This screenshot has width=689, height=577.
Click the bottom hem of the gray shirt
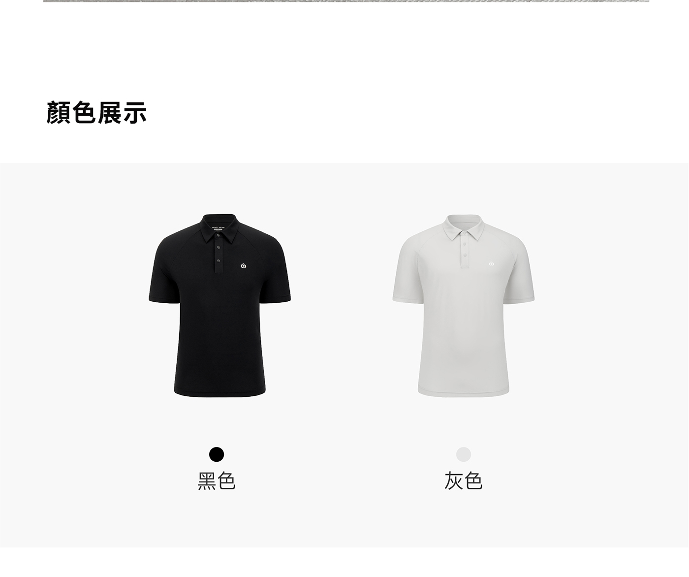pyautogui.click(x=464, y=393)
